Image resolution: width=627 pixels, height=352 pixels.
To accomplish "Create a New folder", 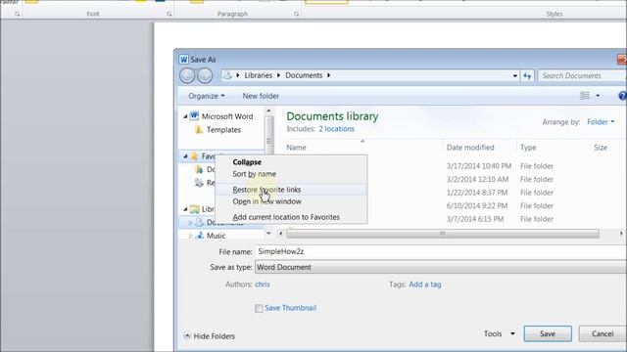I will click(x=261, y=96).
